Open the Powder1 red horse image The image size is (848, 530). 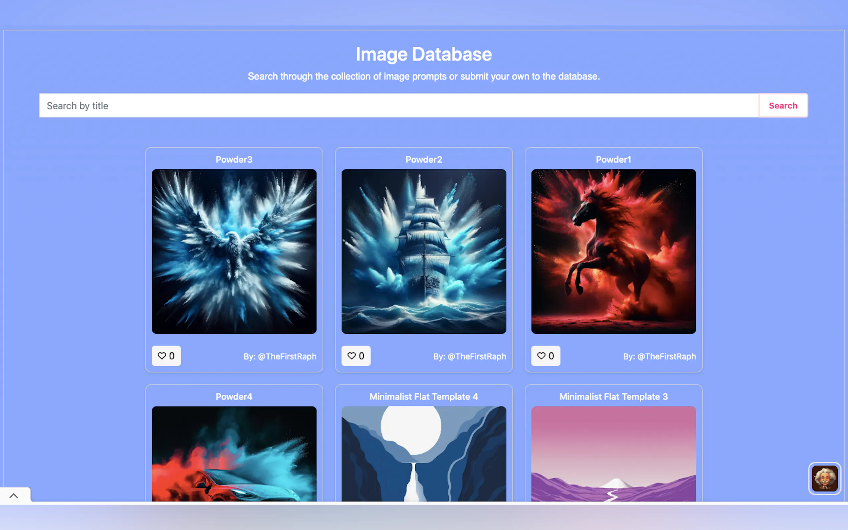(614, 251)
